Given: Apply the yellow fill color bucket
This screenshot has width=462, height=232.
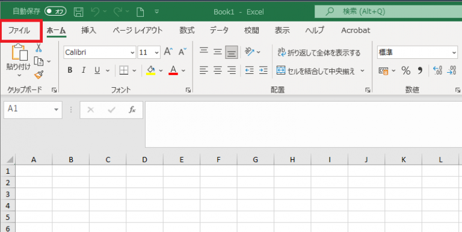Looking at the screenshot, I should 150,70.
